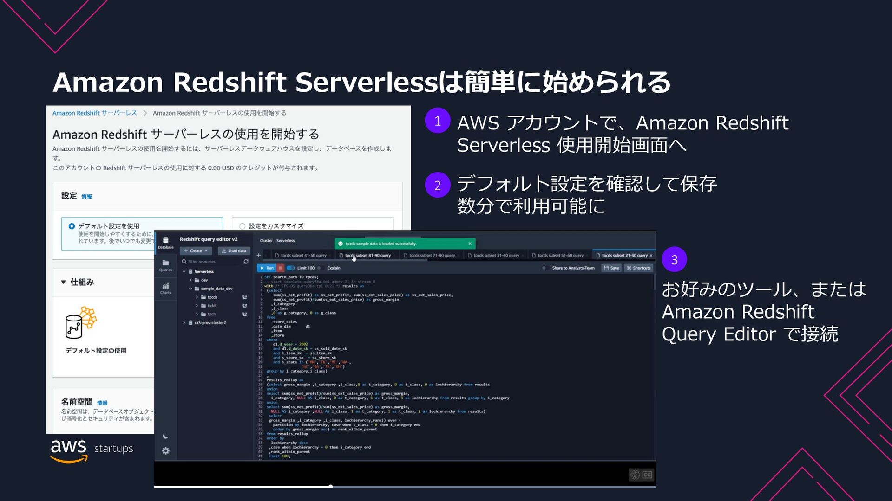The image size is (892, 501).
Task: Click the 'Cluster' label in editor header
Action: coord(266,241)
